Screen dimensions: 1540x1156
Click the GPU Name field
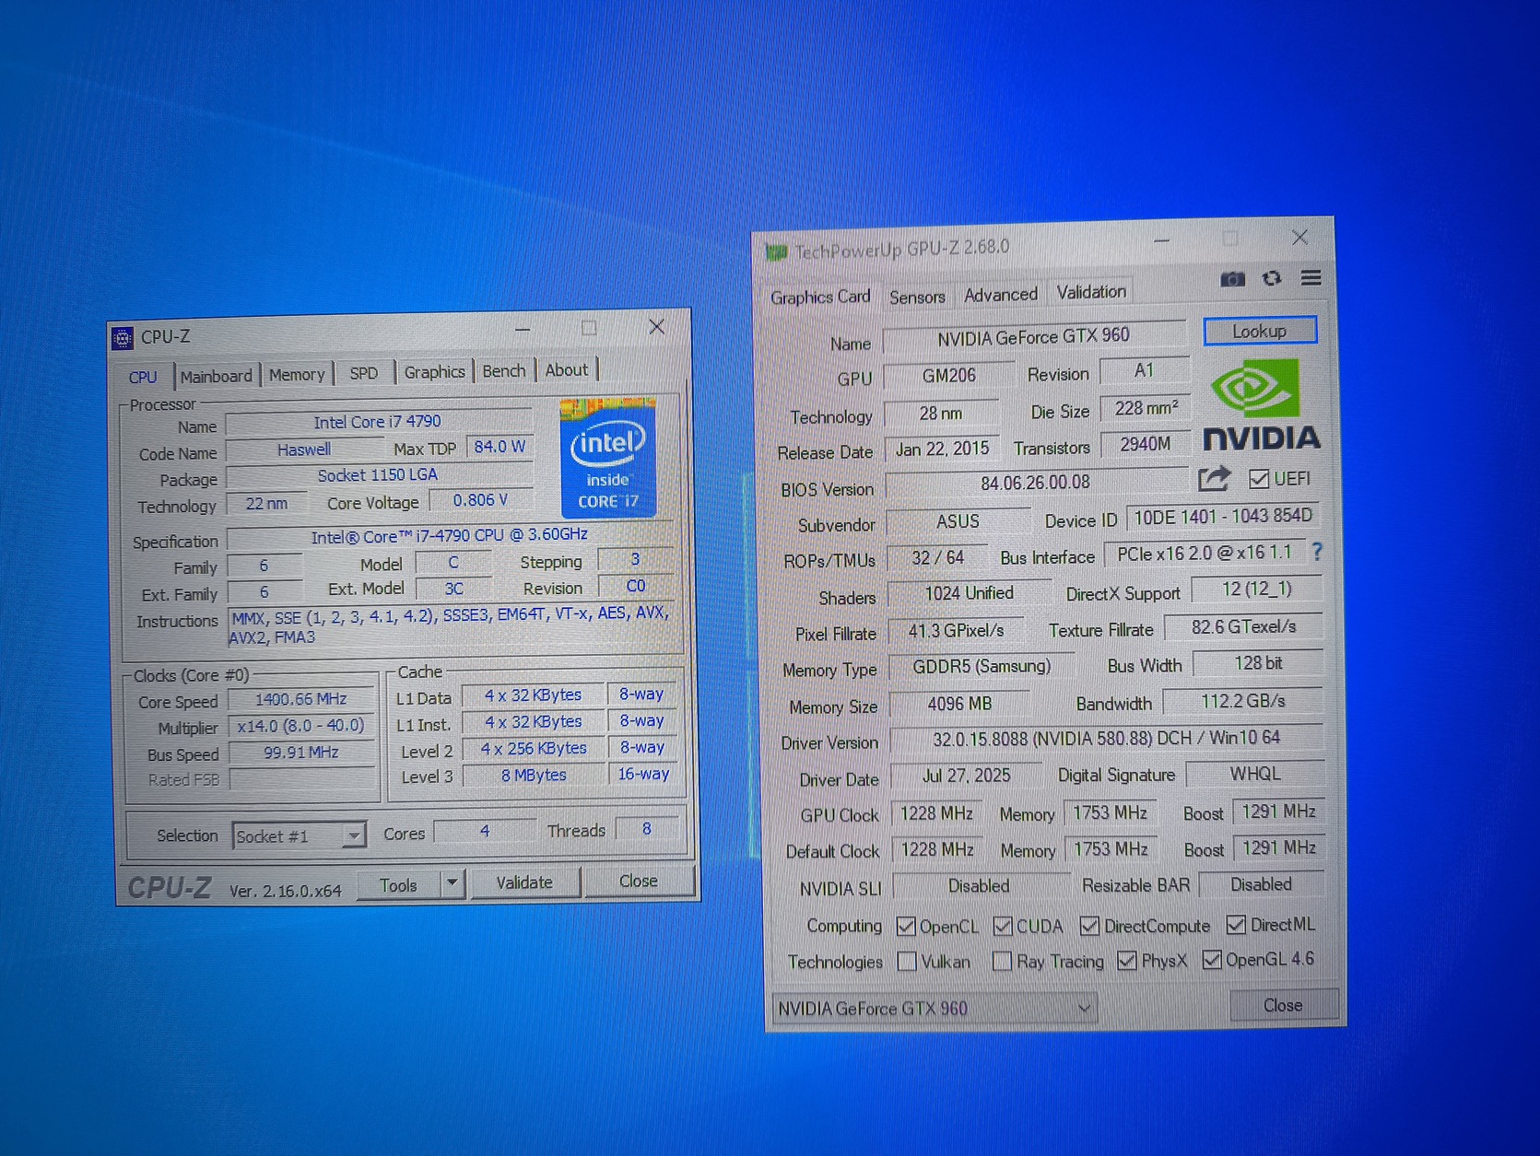(x=1034, y=337)
